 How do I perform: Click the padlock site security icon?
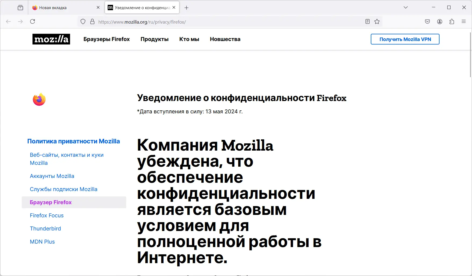[x=92, y=21]
